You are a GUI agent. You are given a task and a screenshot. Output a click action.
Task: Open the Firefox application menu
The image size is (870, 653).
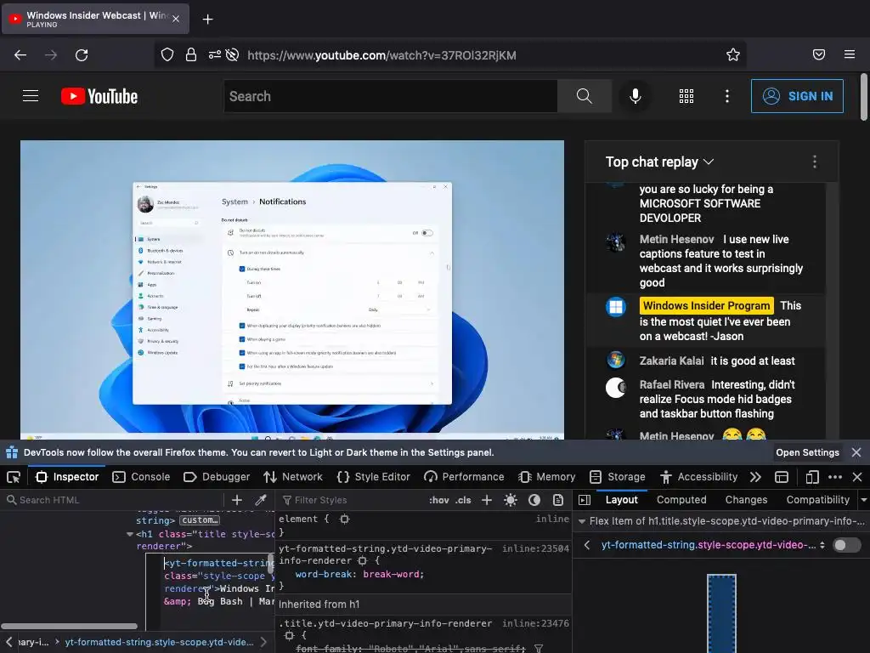(850, 54)
